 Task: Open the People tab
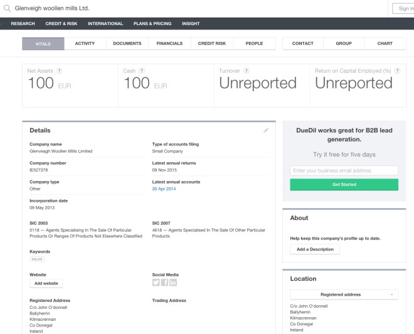click(x=254, y=44)
